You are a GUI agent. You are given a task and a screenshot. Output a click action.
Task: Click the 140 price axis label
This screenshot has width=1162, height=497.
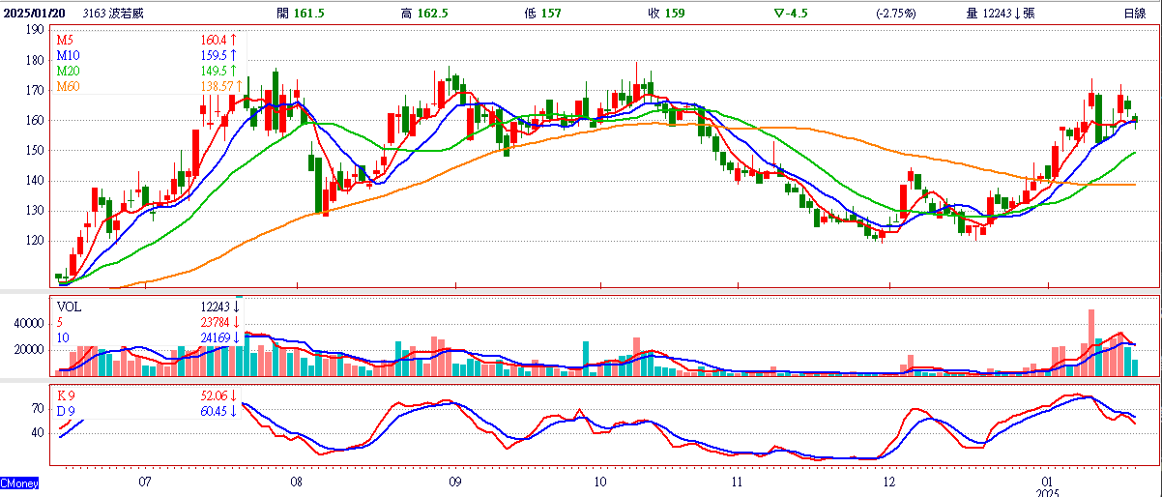pos(35,180)
